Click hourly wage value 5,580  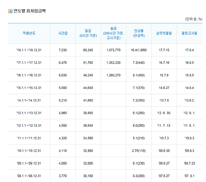[x=63, y=88]
